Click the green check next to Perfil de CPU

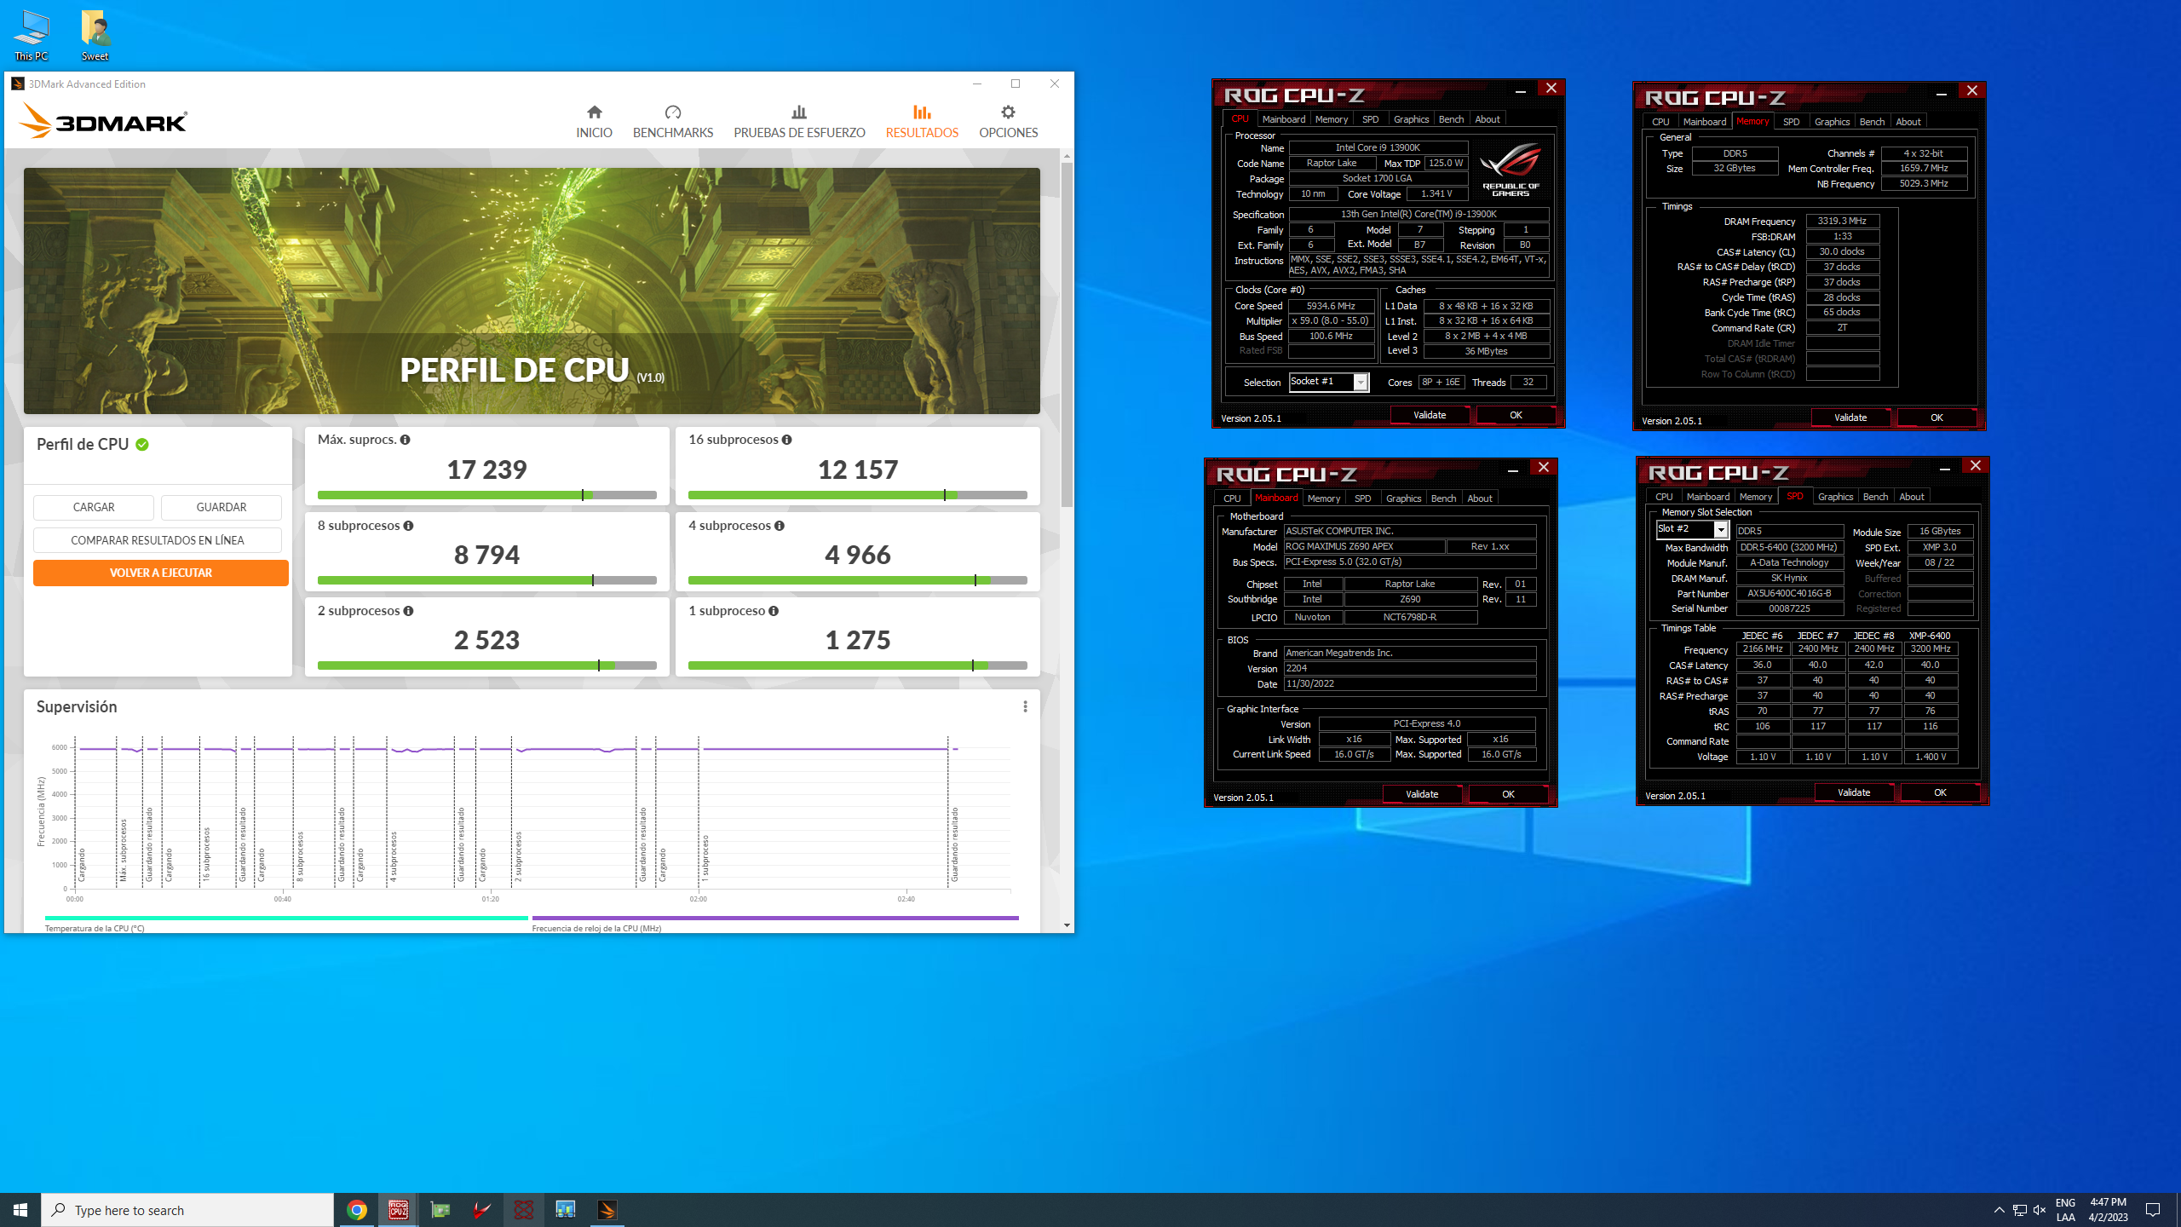click(142, 445)
